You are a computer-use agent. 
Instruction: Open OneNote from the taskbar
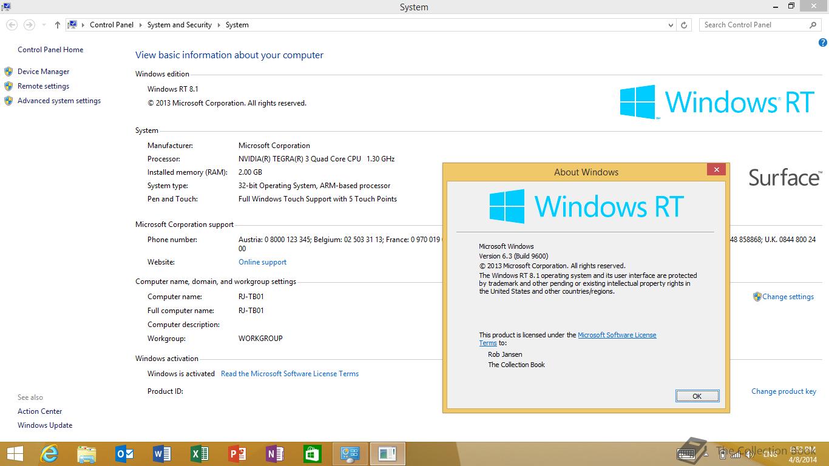275,454
